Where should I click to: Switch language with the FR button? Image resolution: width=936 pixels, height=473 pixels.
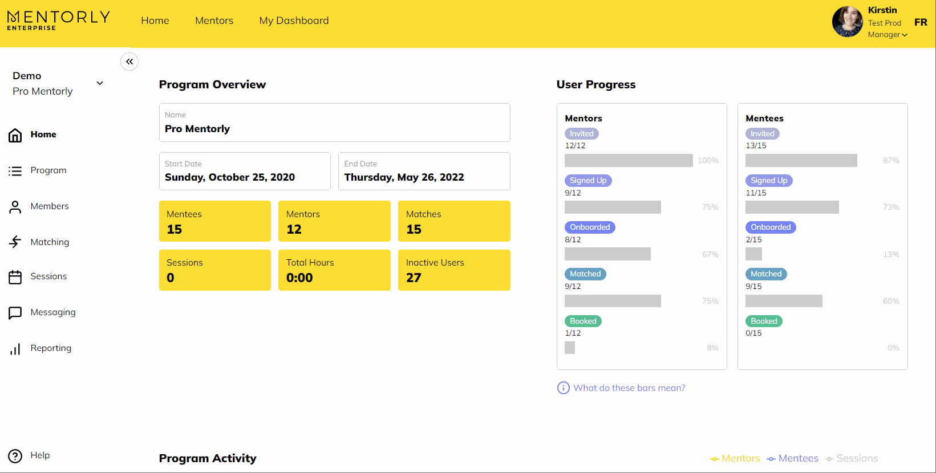[921, 22]
